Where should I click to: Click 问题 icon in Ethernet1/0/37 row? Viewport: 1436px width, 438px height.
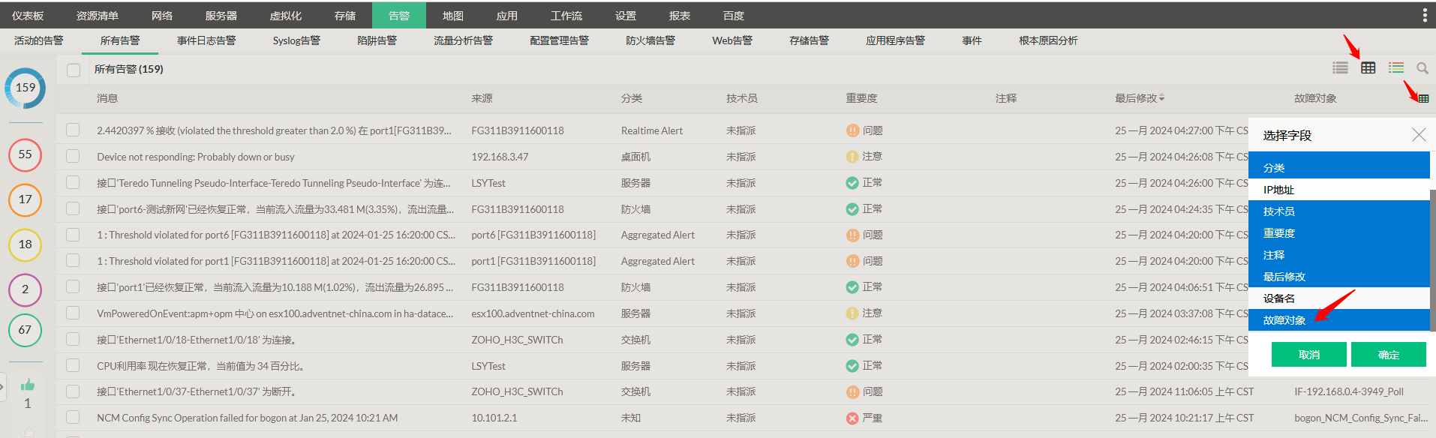pyautogui.click(x=852, y=392)
